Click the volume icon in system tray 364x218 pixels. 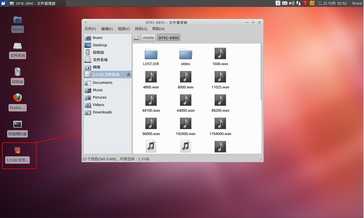(291, 3)
